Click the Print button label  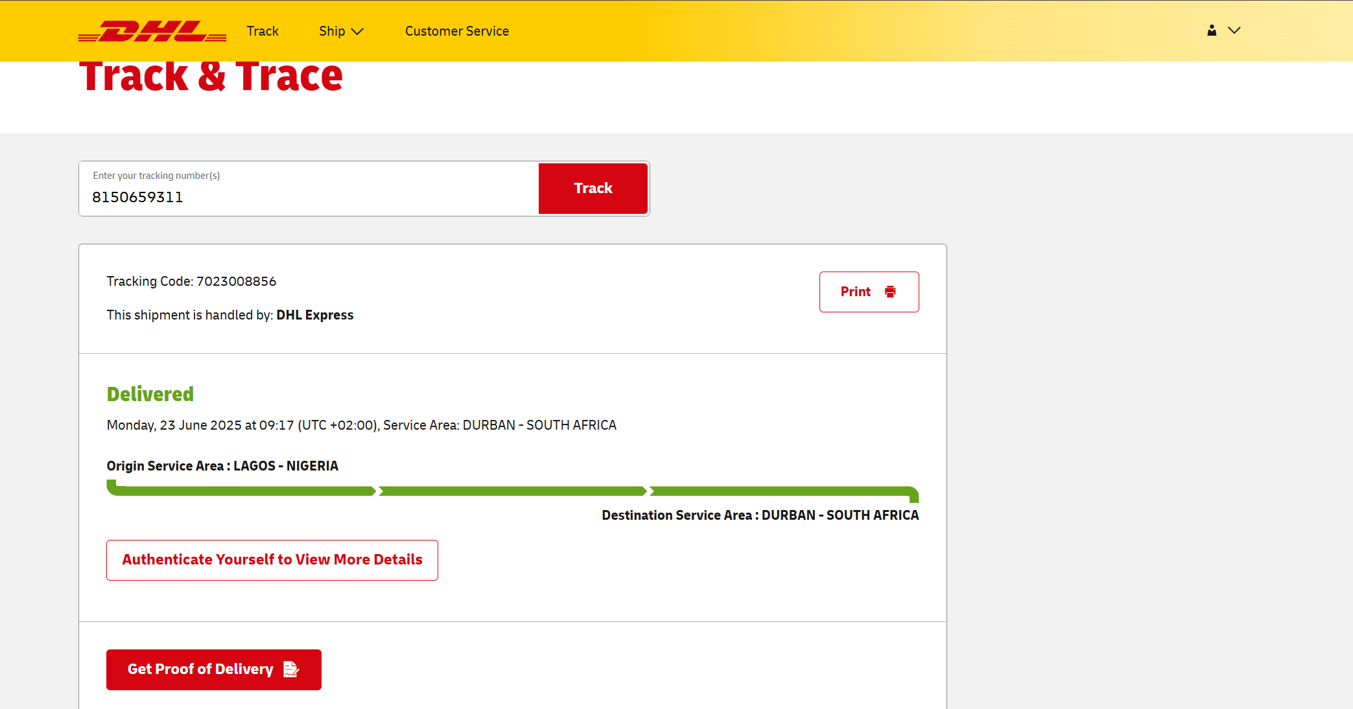click(x=855, y=292)
